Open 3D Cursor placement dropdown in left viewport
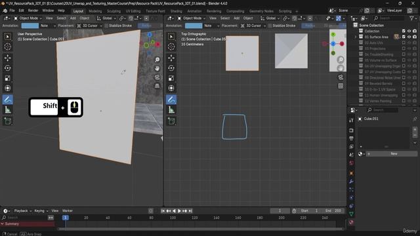420x236 pixels. point(90,26)
